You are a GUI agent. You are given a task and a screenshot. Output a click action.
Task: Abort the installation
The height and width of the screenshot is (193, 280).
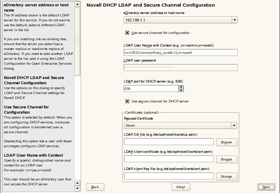[180, 187]
